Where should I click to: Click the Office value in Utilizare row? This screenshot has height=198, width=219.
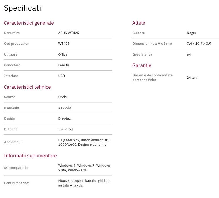pos(63,54)
